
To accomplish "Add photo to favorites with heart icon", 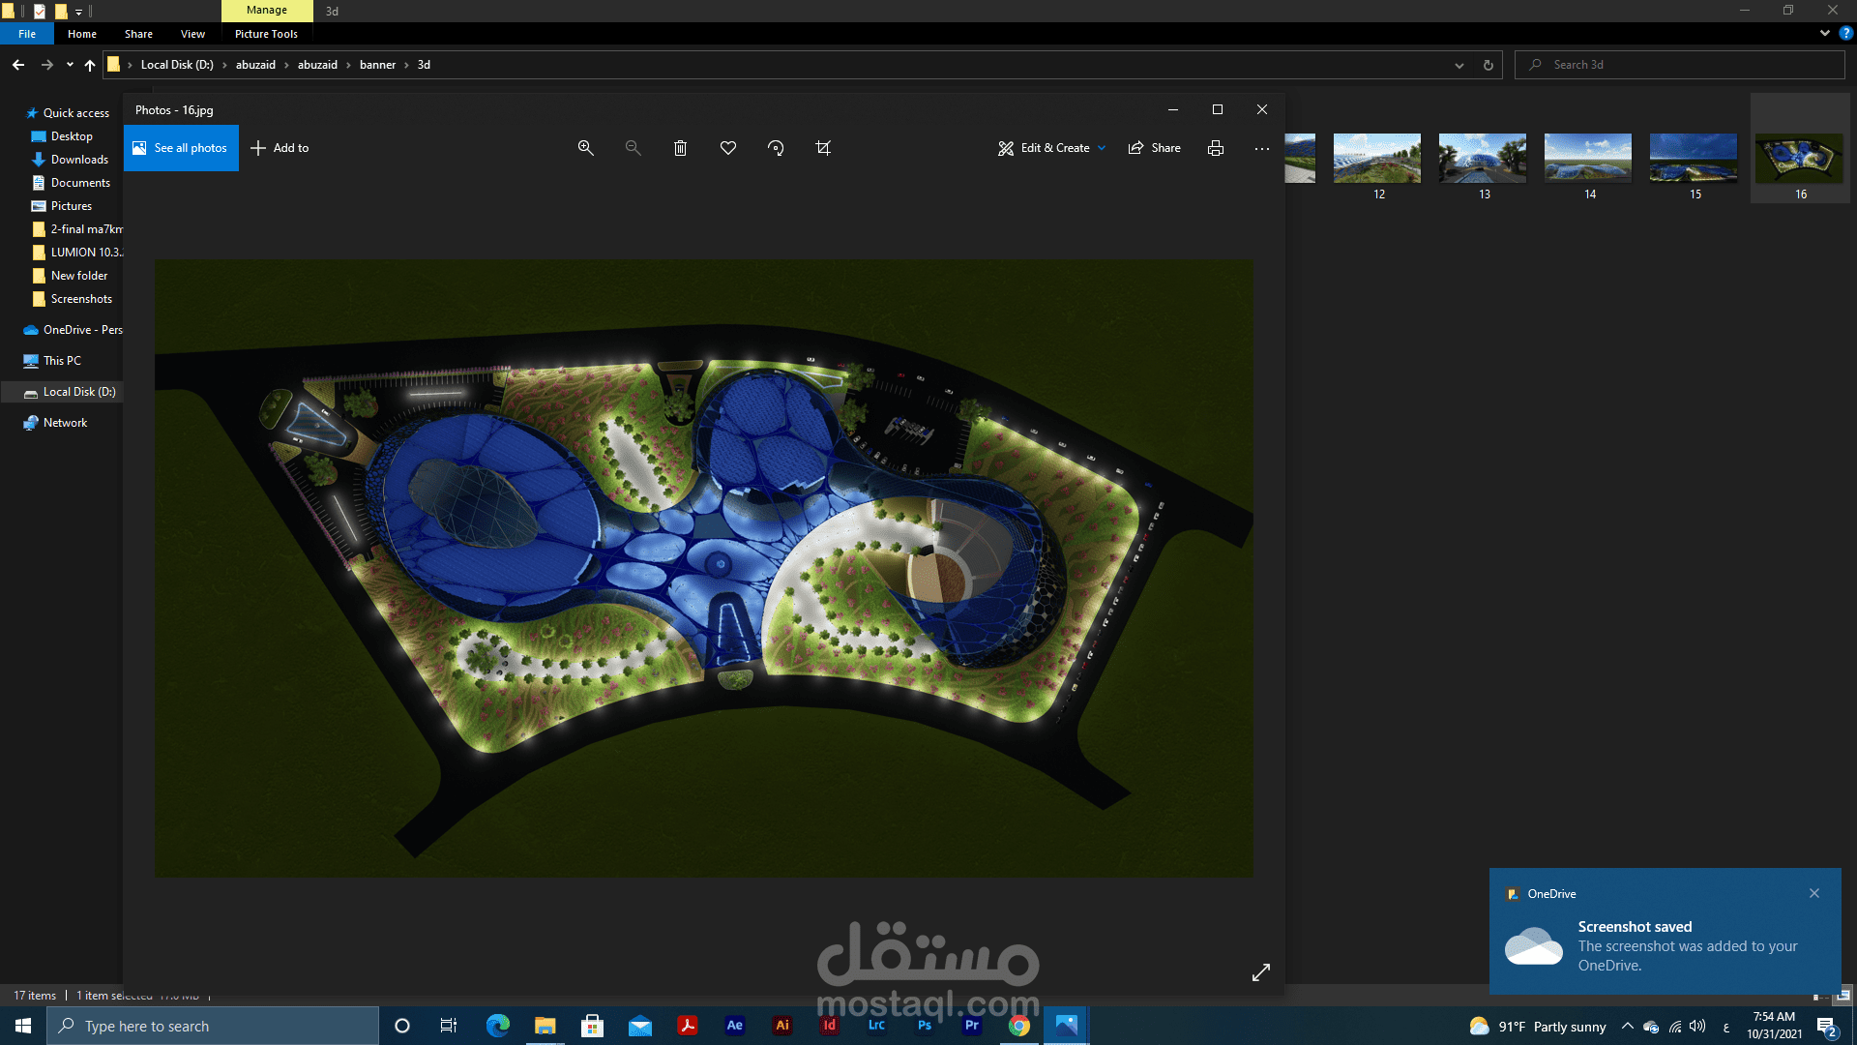I will click(x=728, y=148).
